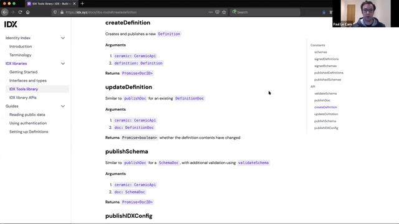The height and width of the screenshot is (224, 399).
Task: Click the publishSchema heading
Action: point(127,152)
